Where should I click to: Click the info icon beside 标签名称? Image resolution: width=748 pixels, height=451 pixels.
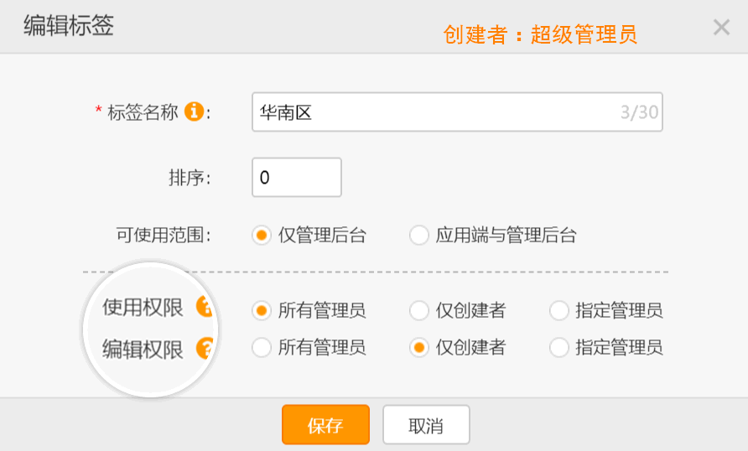[195, 111]
